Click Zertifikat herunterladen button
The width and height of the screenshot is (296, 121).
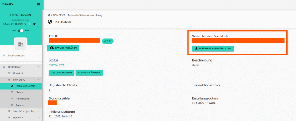click(x=213, y=49)
